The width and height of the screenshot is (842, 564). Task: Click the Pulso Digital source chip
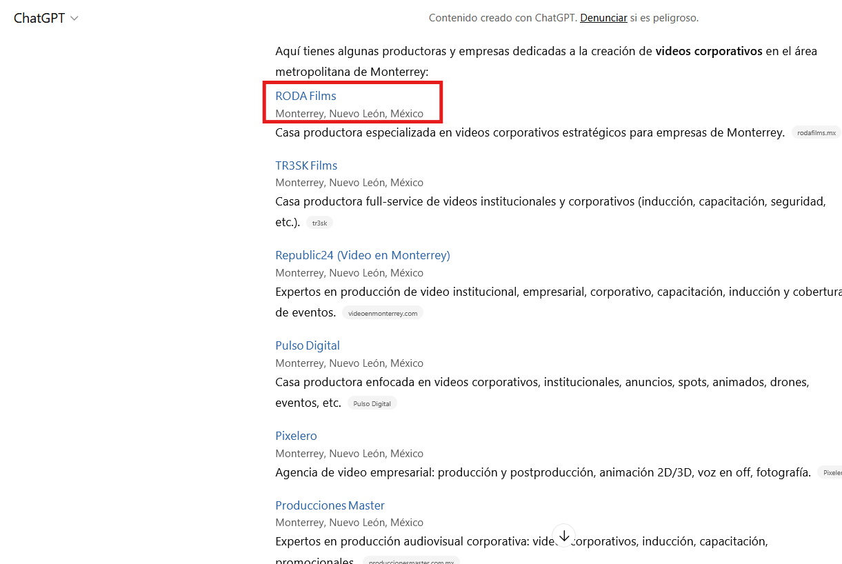[x=372, y=403]
